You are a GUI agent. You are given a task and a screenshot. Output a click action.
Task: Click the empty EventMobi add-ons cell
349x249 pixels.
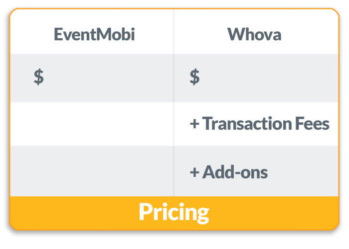[x=92, y=171]
